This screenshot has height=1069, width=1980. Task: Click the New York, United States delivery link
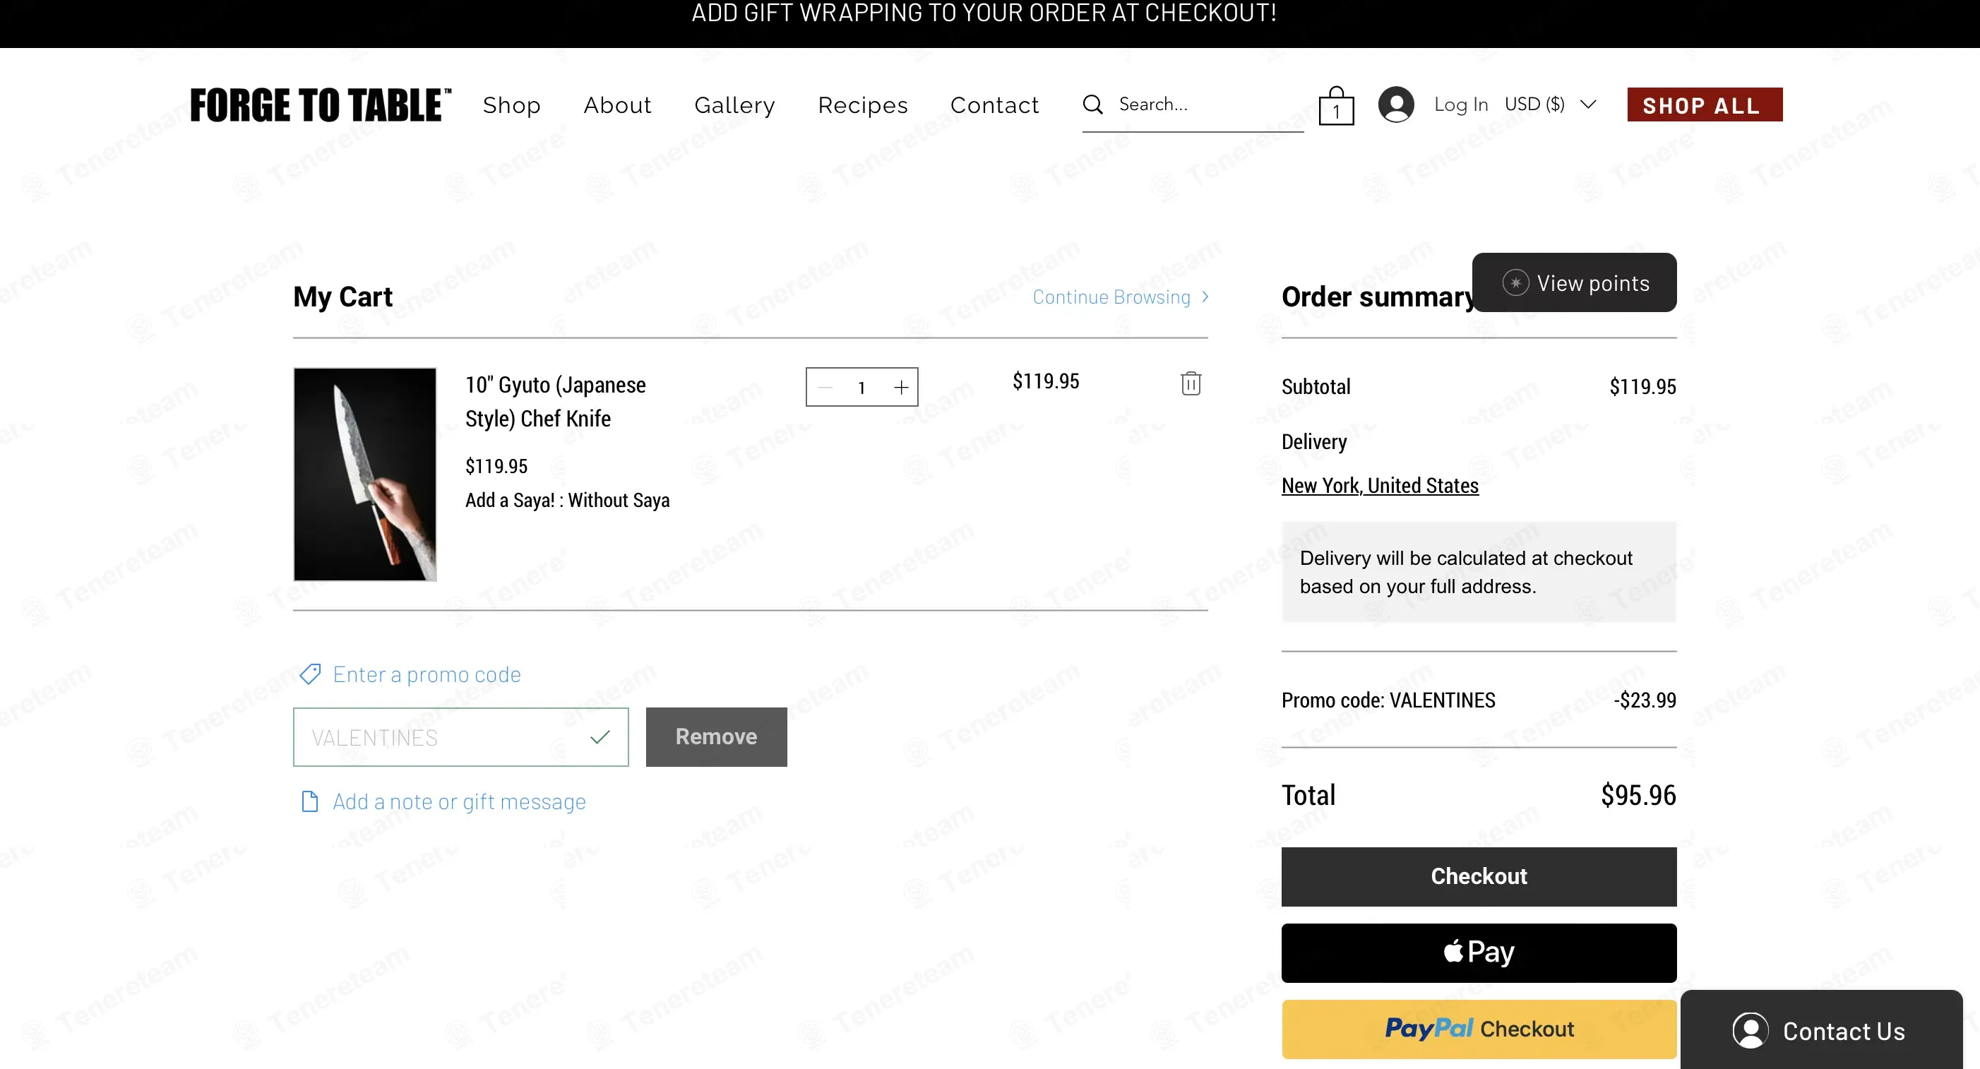pyautogui.click(x=1380, y=486)
